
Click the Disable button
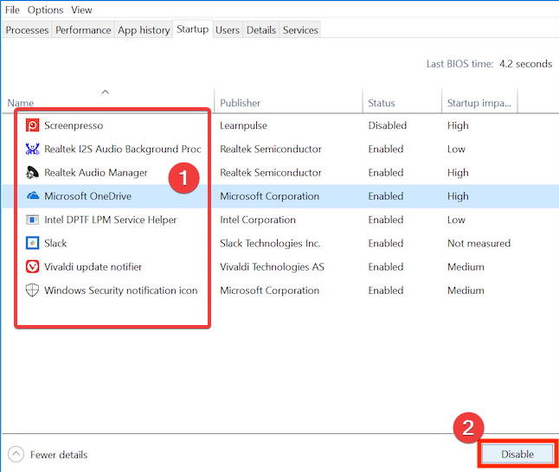point(517,454)
